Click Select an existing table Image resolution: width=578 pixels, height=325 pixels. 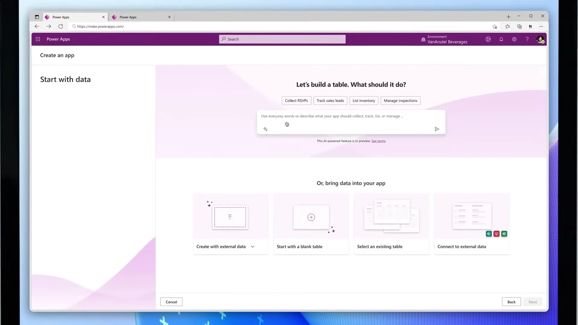[380, 247]
